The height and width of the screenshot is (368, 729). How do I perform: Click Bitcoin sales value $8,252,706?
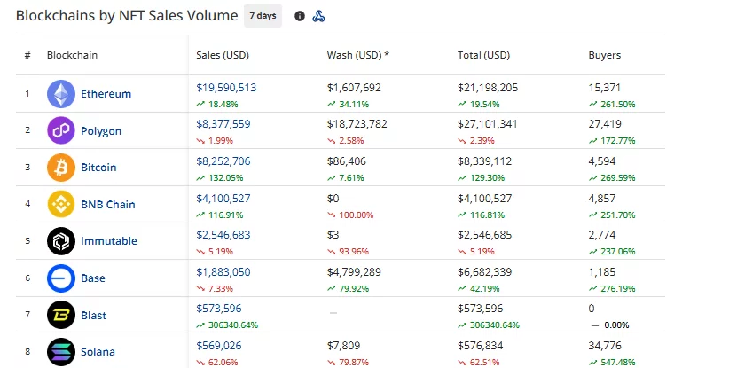click(x=223, y=161)
